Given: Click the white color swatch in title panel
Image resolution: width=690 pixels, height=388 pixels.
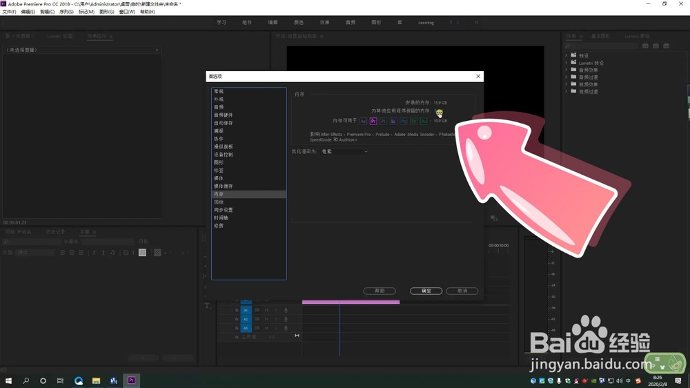Looking at the screenshot, I should pyautogui.click(x=142, y=253).
